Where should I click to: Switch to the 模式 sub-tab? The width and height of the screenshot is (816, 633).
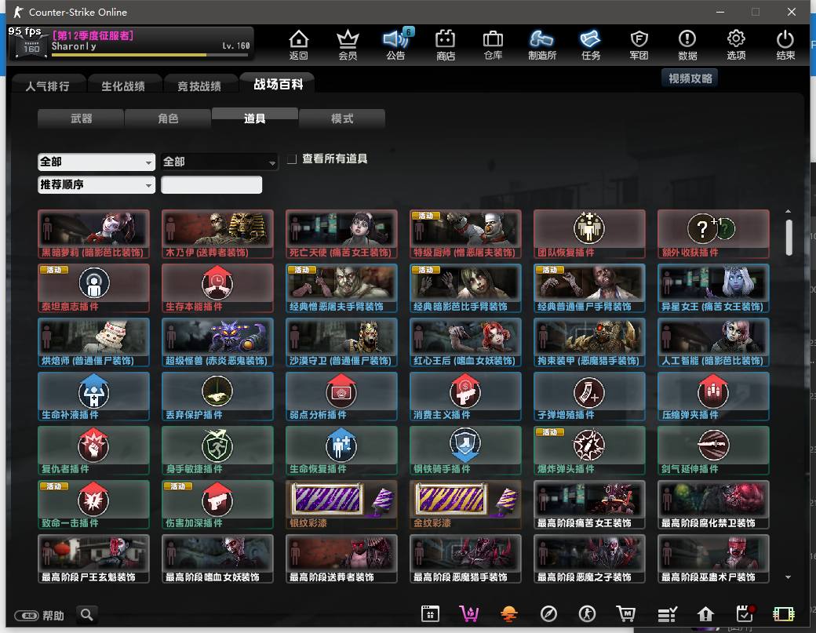[x=342, y=118]
